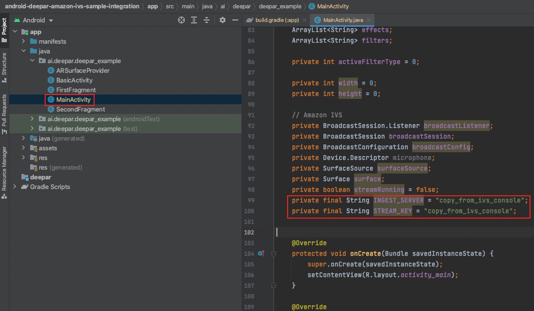Open the Pull Requests tool window
Viewport: 534px width, 311px height.
point(5,114)
